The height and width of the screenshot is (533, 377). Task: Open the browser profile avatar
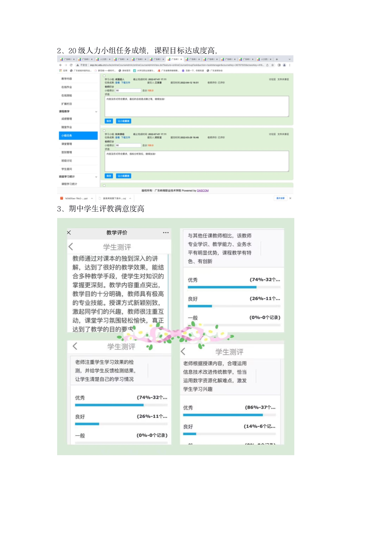[284, 65]
